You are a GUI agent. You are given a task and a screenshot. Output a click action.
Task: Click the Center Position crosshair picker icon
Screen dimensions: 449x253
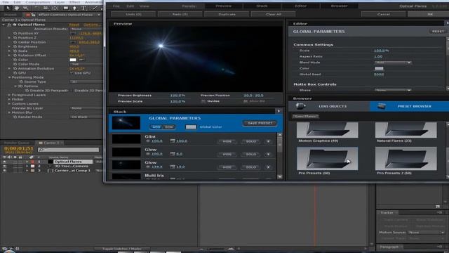pyautogui.click(x=73, y=42)
